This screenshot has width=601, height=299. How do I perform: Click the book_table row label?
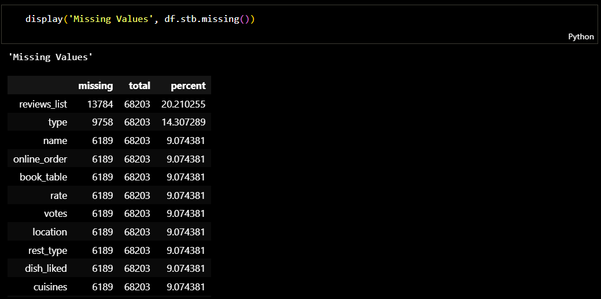[43, 177]
